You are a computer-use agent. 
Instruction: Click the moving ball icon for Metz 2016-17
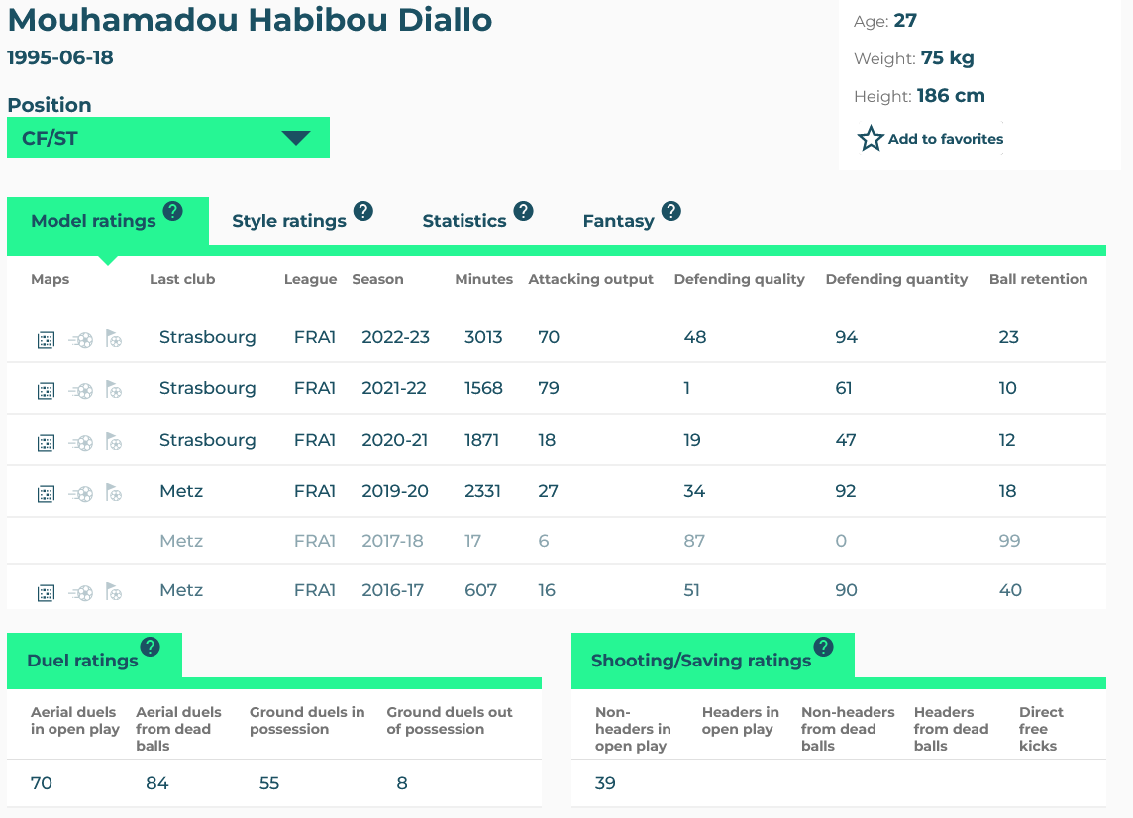pyautogui.click(x=81, y=594)
